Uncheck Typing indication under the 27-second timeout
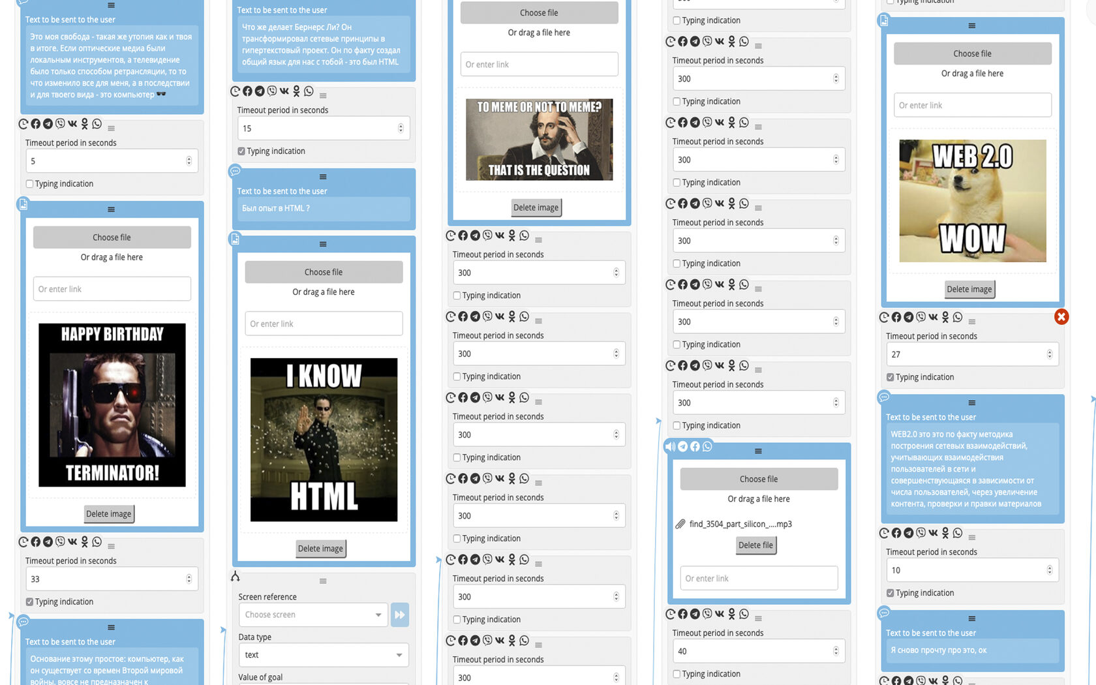Viewport: 1096px width, 685px height. pyautogui.click(x=890, y=377)
